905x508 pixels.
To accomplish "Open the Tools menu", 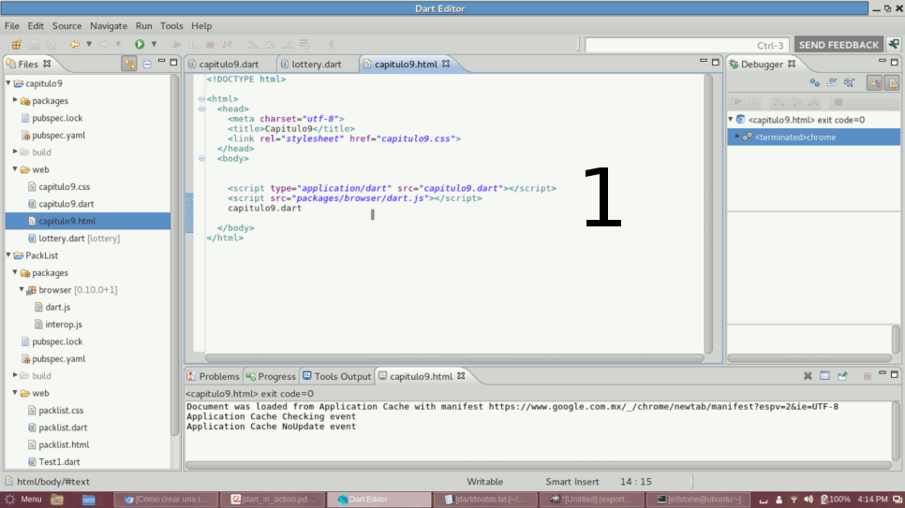I will tap(171, 26).
